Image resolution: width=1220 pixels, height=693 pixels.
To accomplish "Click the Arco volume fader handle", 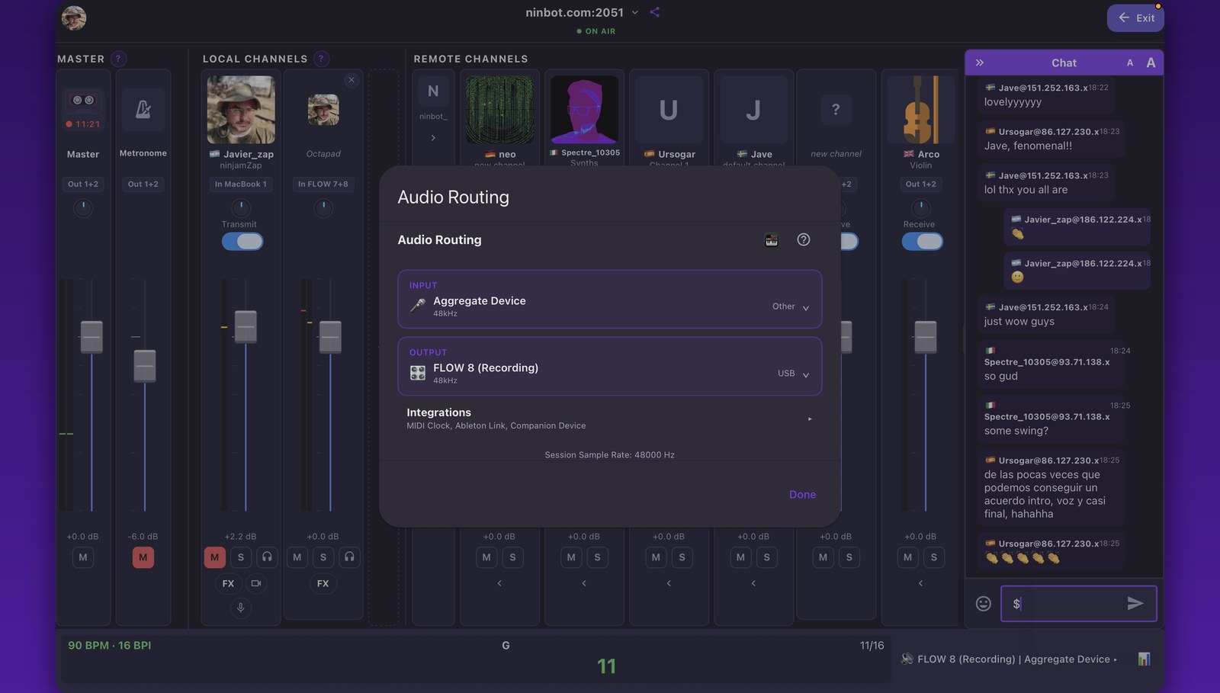I will [x=926, y=337].
